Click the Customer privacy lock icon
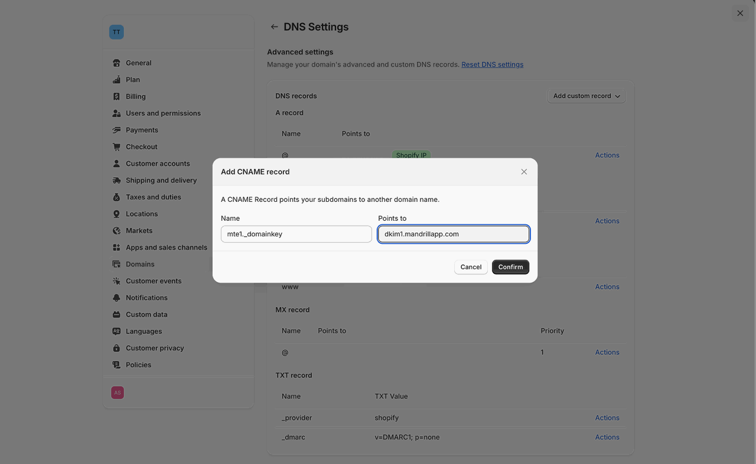This screenshot has height=464, width=756. (x=116, y=348)
